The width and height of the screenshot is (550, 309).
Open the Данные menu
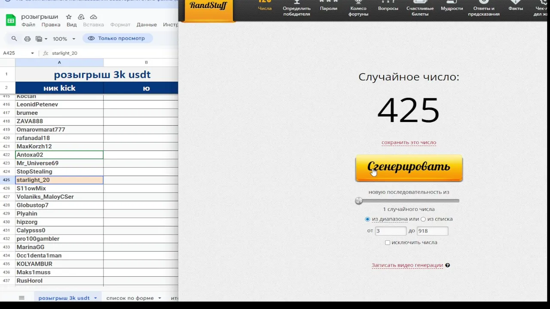[x=147, y=24]
